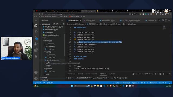
Task: Open the hamburger application menu
Action: (36, 20)
